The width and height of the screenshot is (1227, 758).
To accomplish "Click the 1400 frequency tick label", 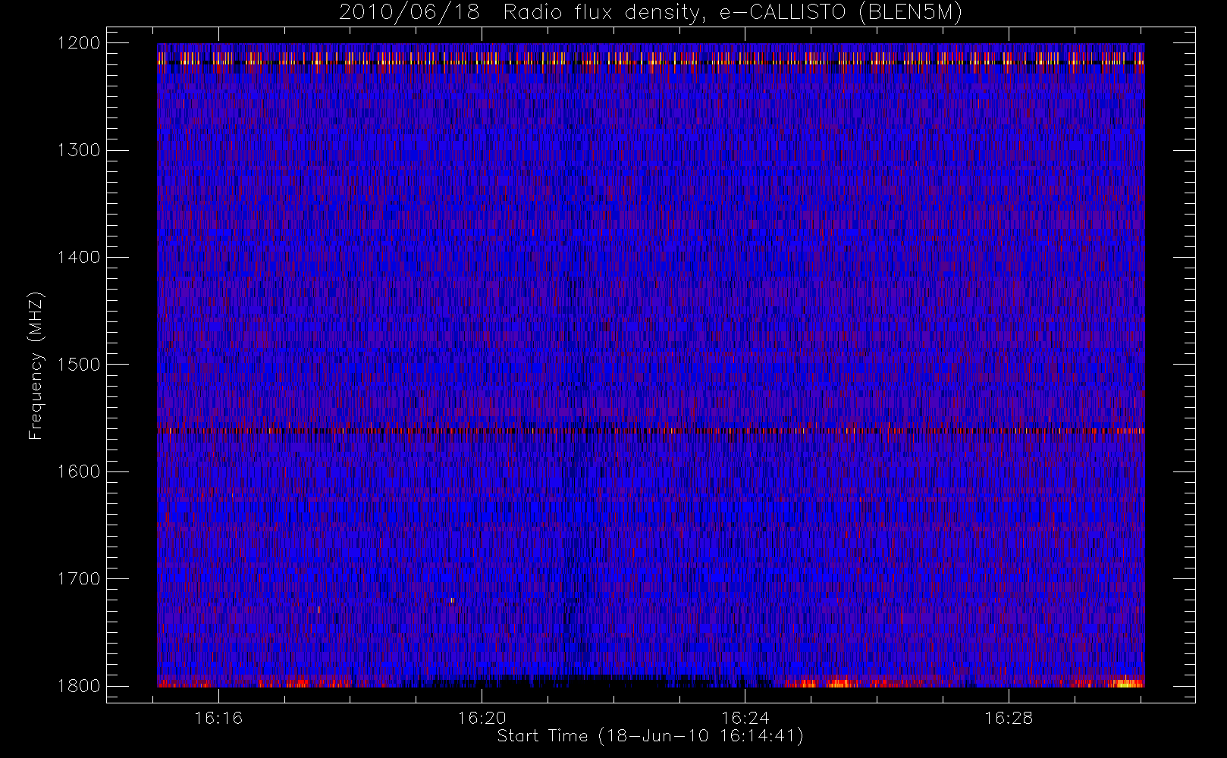I will click(79, 257).
